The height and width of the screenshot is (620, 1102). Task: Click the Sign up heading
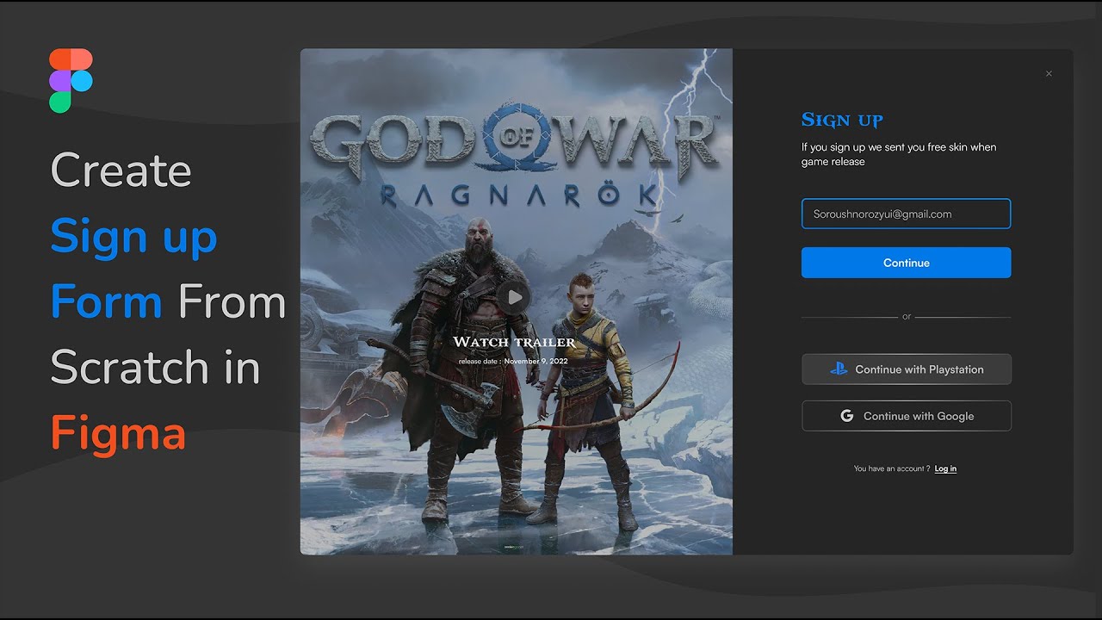[842, 120]
